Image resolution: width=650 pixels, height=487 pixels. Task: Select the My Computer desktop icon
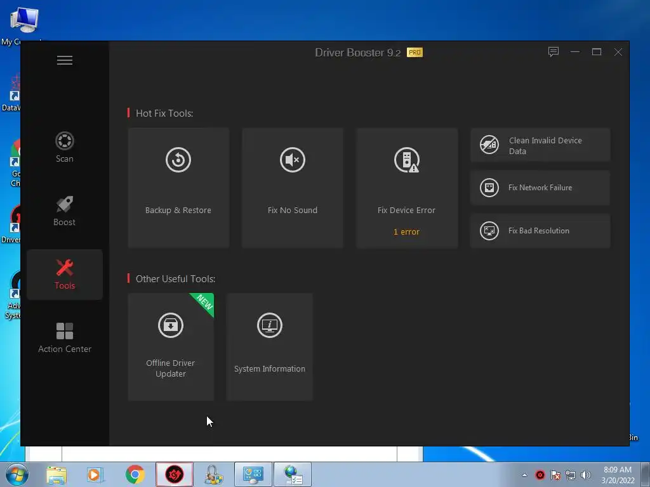point(23,25)
